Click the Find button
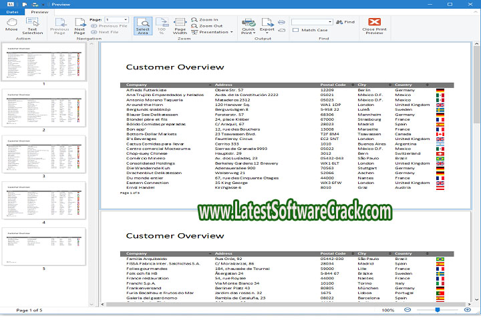The image size is (481, 320). [x=346, y=22]
